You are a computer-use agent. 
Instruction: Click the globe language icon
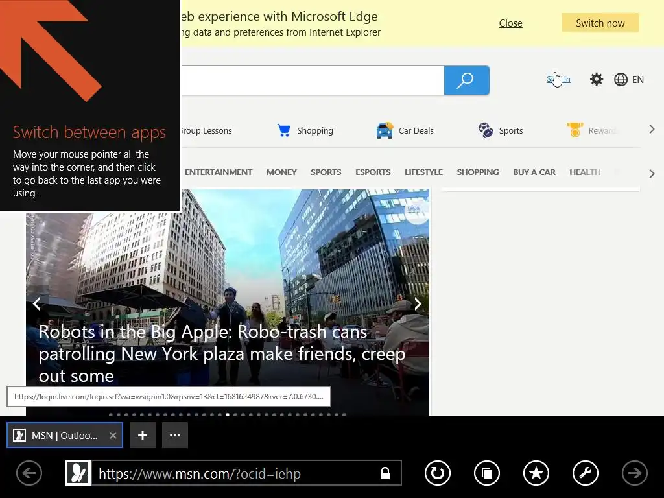pos(621,80)
